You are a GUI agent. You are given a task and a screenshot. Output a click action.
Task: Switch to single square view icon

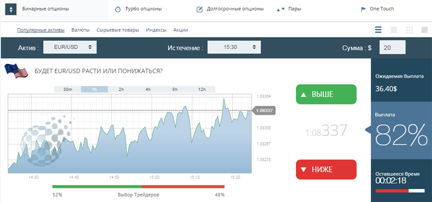[424, 30]
